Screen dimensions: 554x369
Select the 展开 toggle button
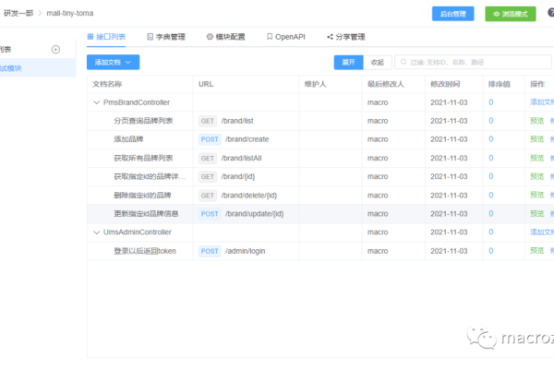click(348, 63)
